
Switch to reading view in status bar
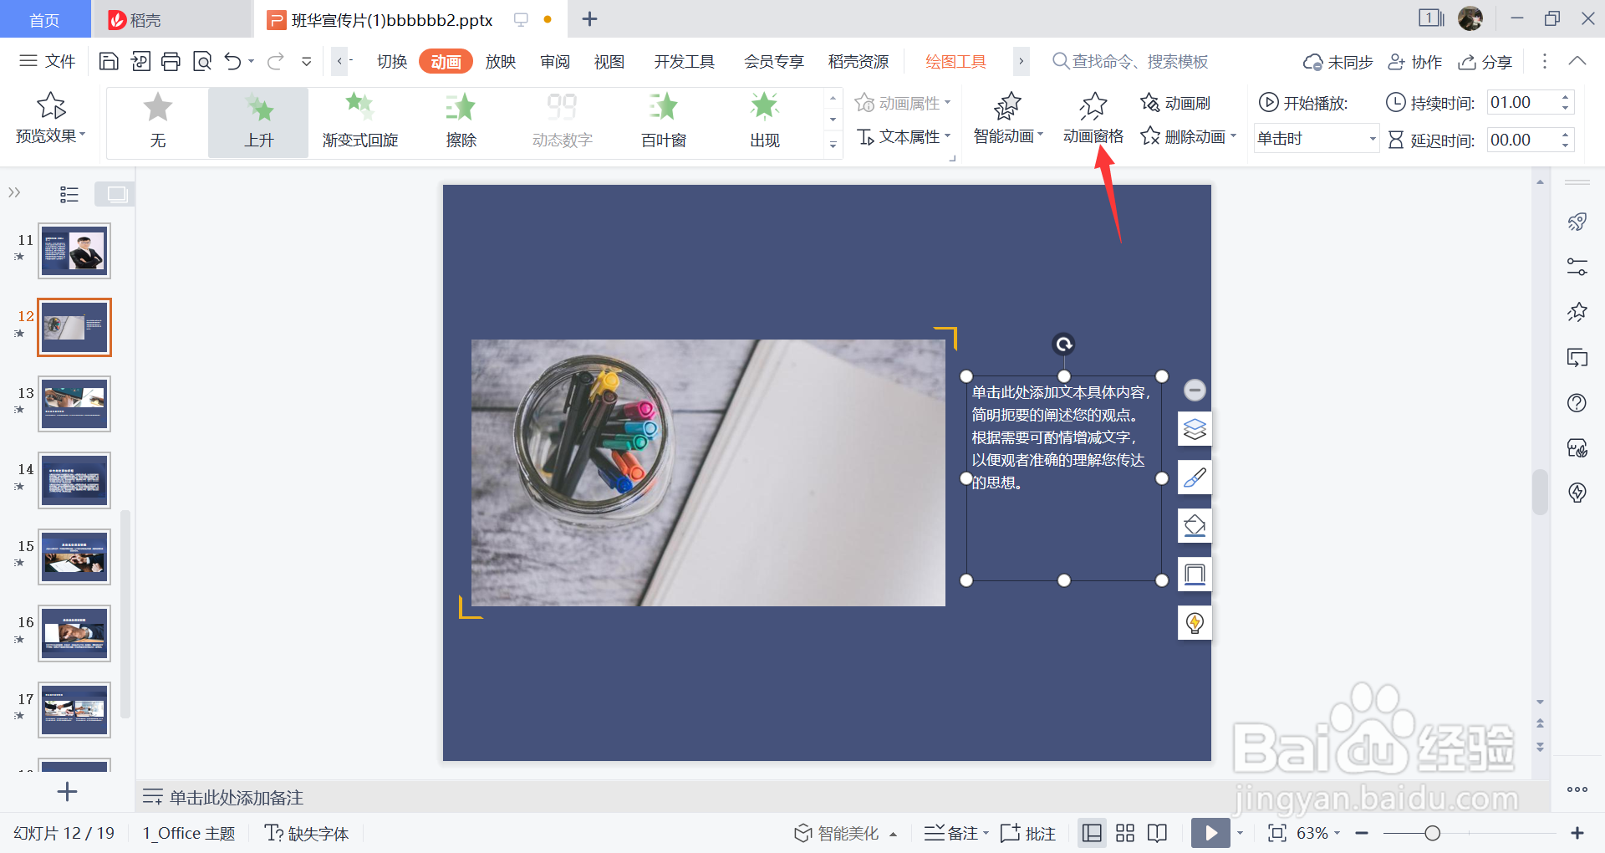pyautogui.click(x=1158, y=833)
